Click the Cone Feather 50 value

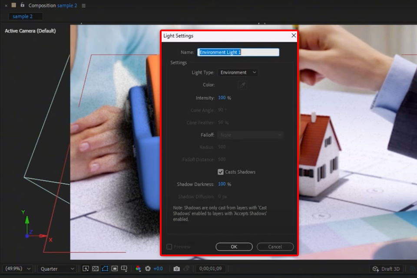click(221, 122)
